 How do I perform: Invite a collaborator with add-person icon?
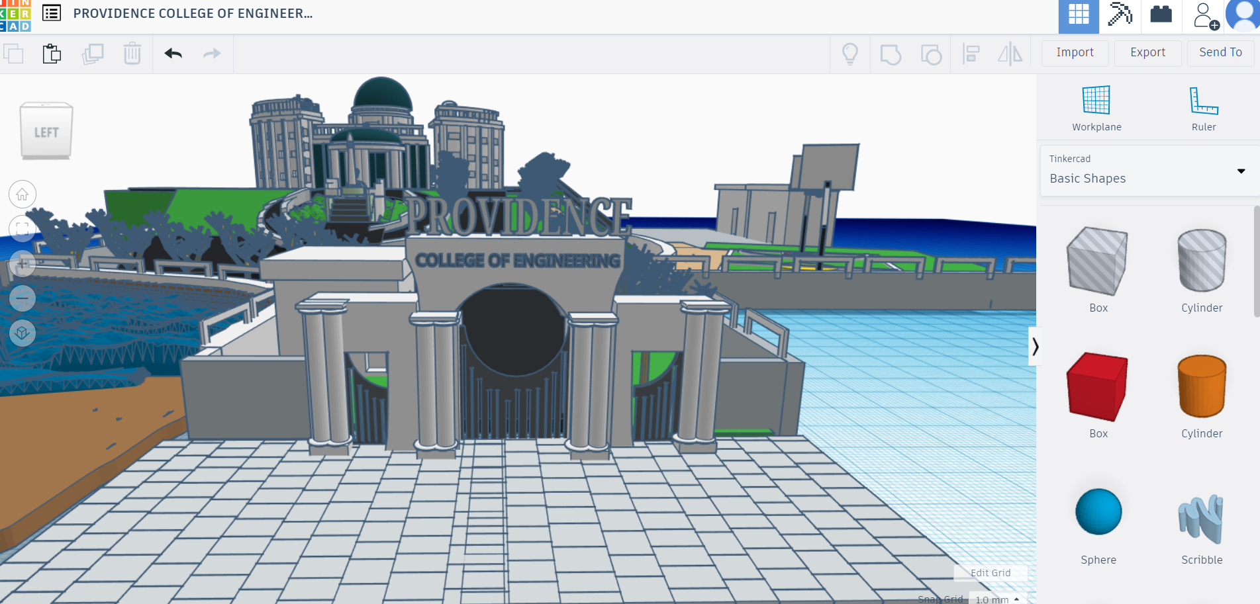point(1205,16)
